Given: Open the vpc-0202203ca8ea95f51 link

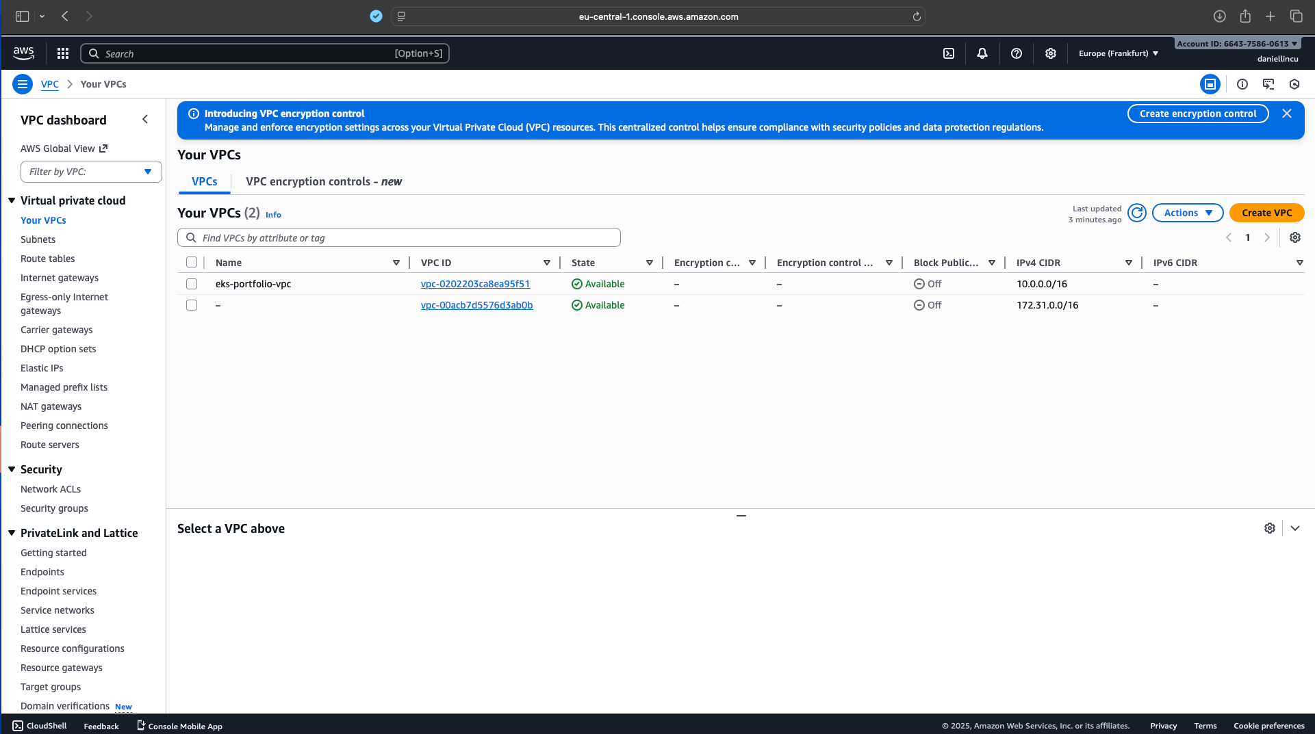Looking at the screenshot, I should coord(475,284).
